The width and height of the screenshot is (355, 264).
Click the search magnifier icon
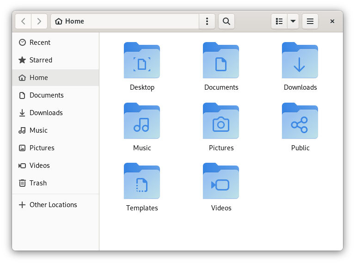(x=226, y=21)
